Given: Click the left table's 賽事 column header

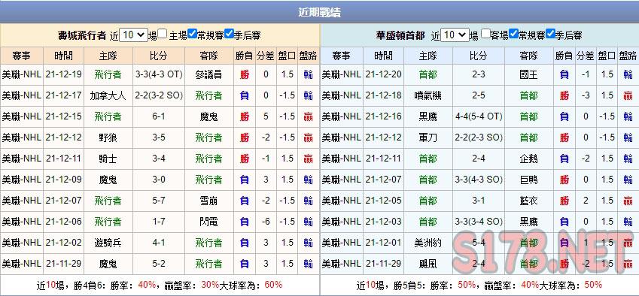Looking at the screenshot, I should 21,56.
